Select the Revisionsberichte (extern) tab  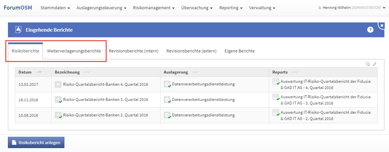click(x=192, y=51)
